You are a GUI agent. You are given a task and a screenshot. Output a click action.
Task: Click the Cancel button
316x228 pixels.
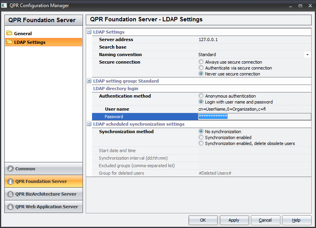pos(265,220)
